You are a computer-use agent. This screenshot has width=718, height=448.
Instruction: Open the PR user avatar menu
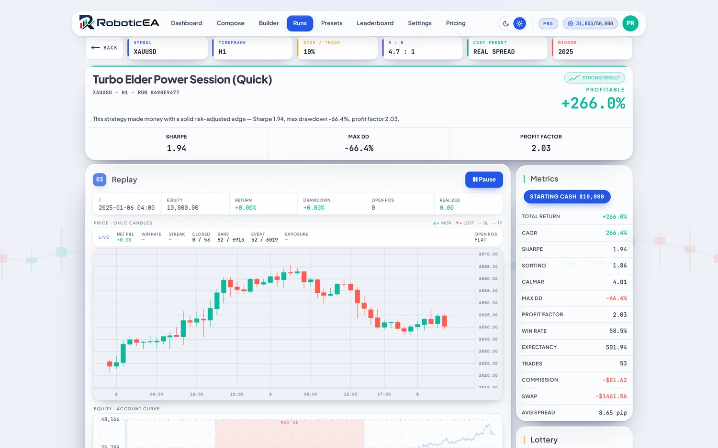coord(630,23)
